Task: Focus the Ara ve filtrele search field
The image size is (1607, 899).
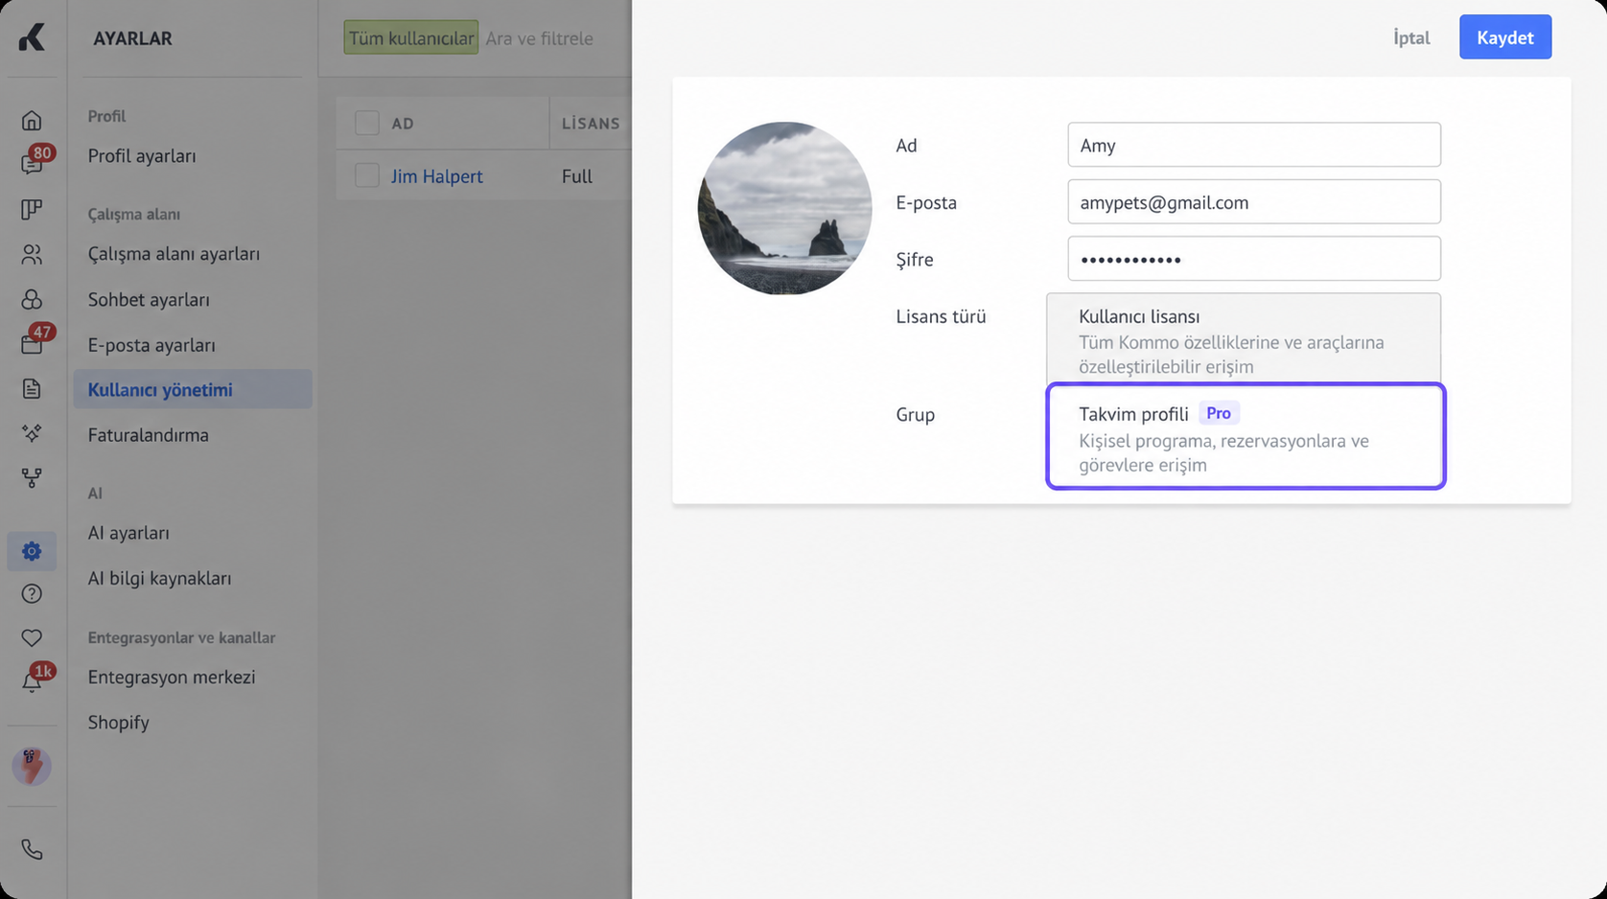Action: (x=539, y=38)
